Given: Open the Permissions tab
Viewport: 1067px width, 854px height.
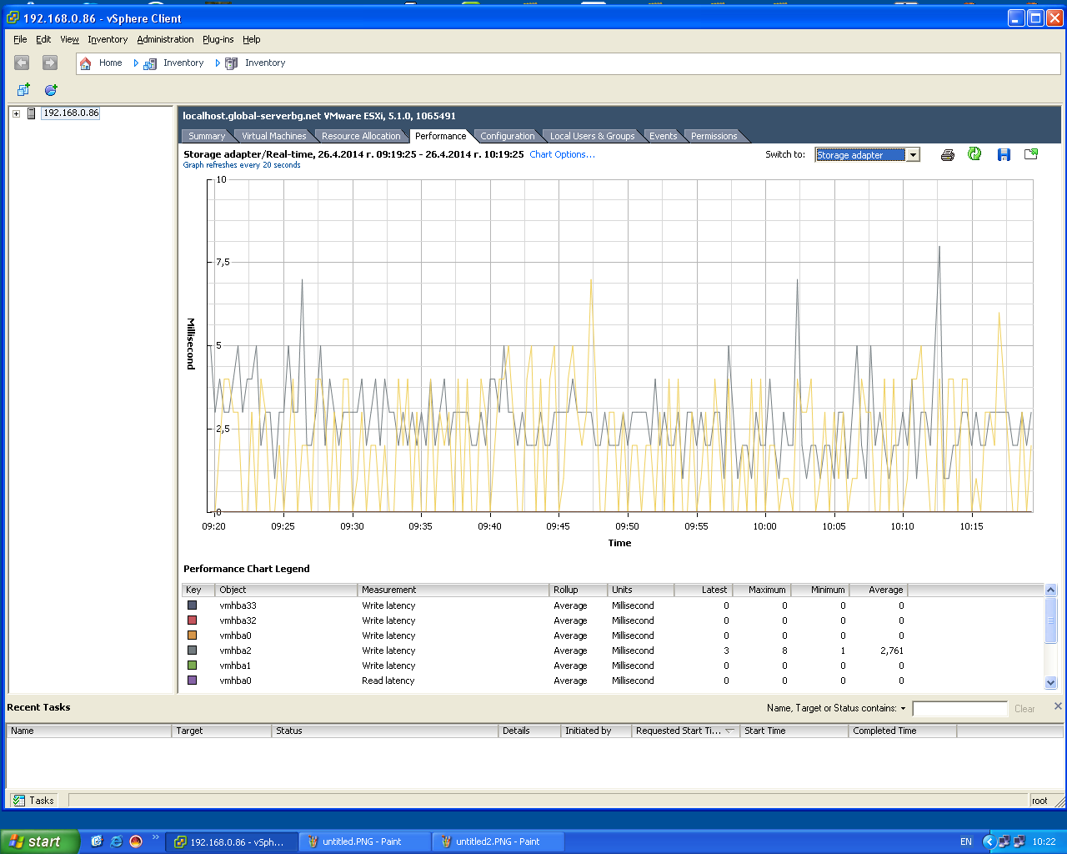Looking at the screenshot, I should [x=714, y=136].
